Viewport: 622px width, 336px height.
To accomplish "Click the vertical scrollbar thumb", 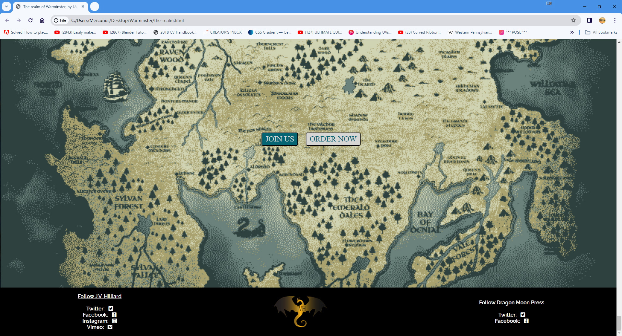I will pos(619,323).
